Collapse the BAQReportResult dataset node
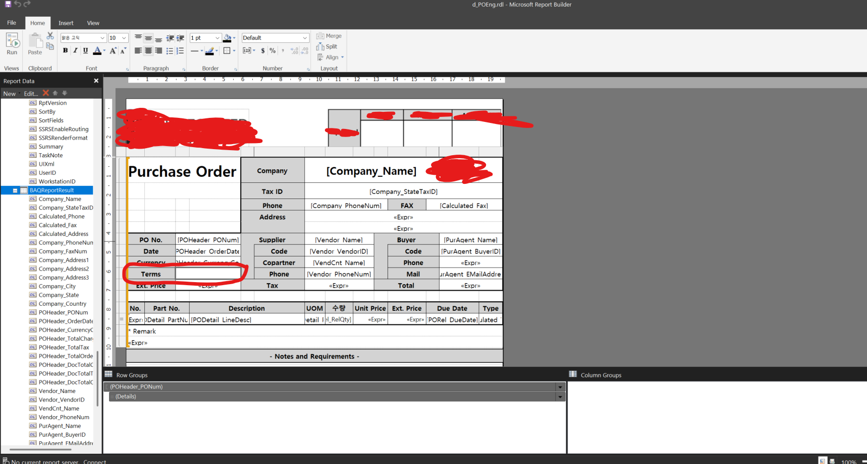Viewport: 867px width, 464px height. tap(15, 190)
